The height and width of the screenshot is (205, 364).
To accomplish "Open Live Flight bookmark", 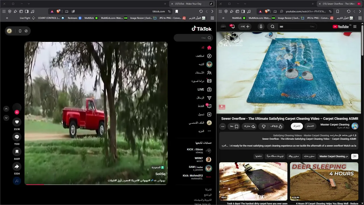I will tap(27, 18).
